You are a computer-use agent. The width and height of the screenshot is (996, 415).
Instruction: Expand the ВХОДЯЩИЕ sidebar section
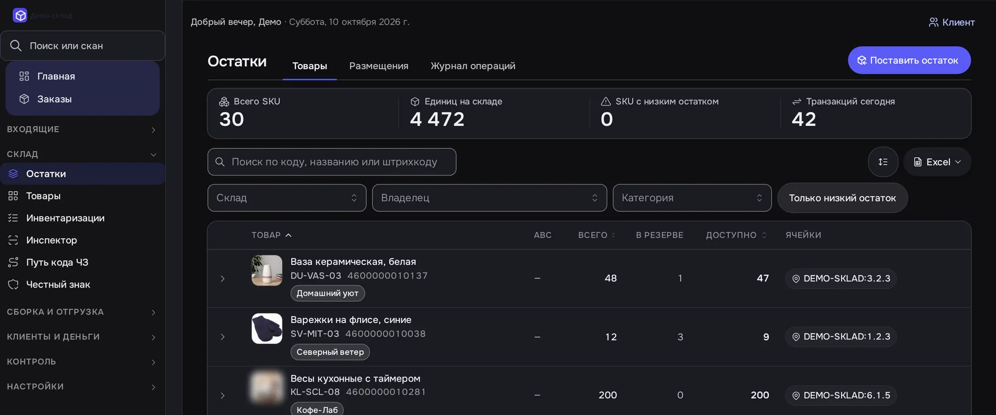click(82, 129)
